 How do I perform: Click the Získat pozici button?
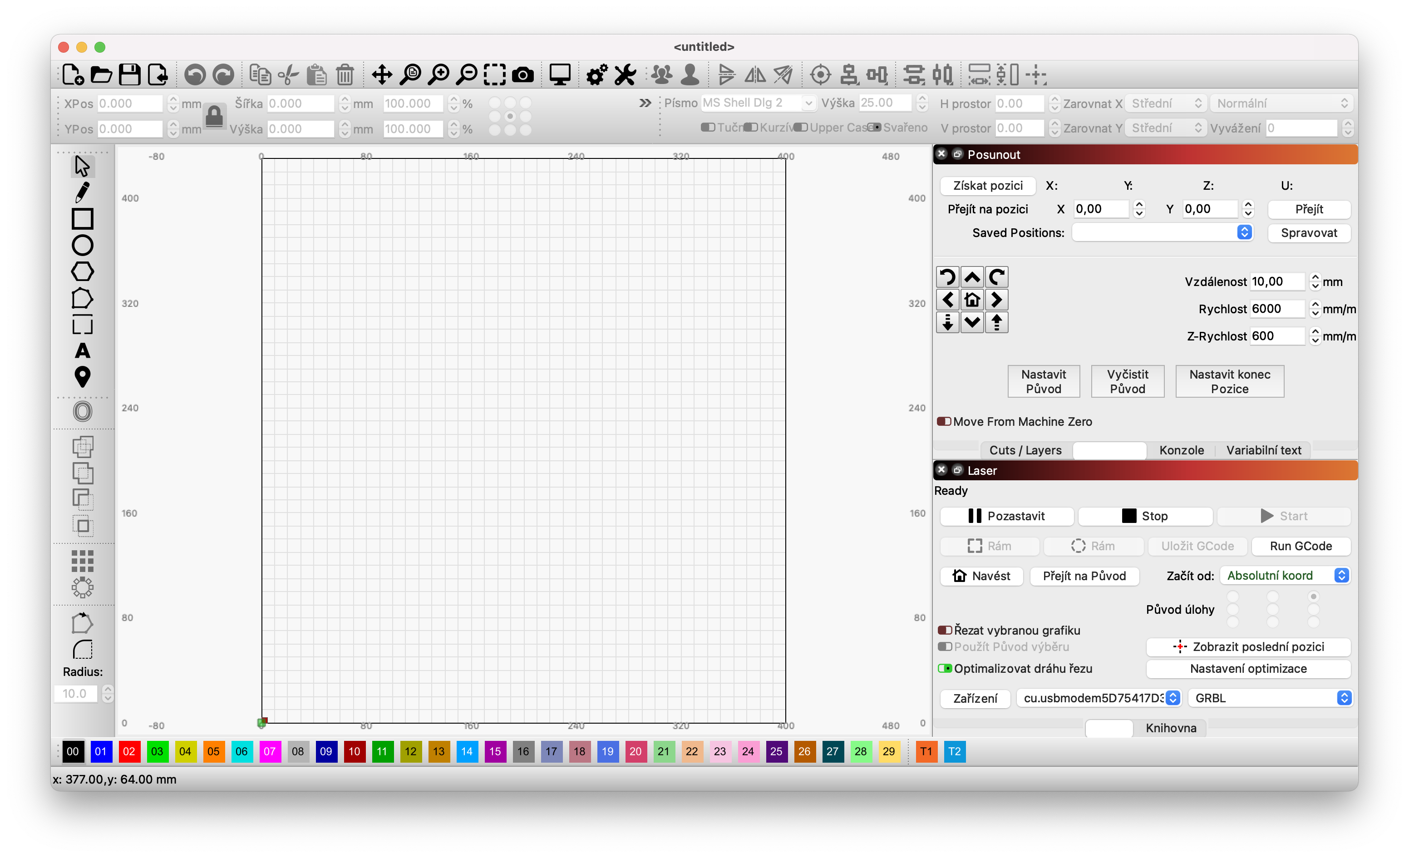tap(988, 185)
